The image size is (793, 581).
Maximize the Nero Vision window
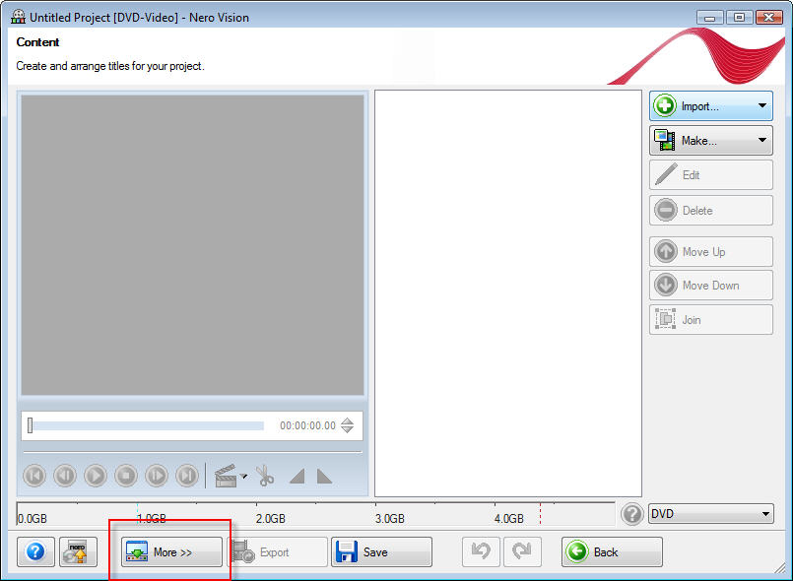(x=739, y=18)
